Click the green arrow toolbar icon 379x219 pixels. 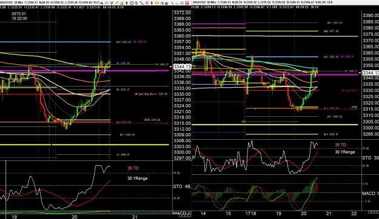point(112,3)
